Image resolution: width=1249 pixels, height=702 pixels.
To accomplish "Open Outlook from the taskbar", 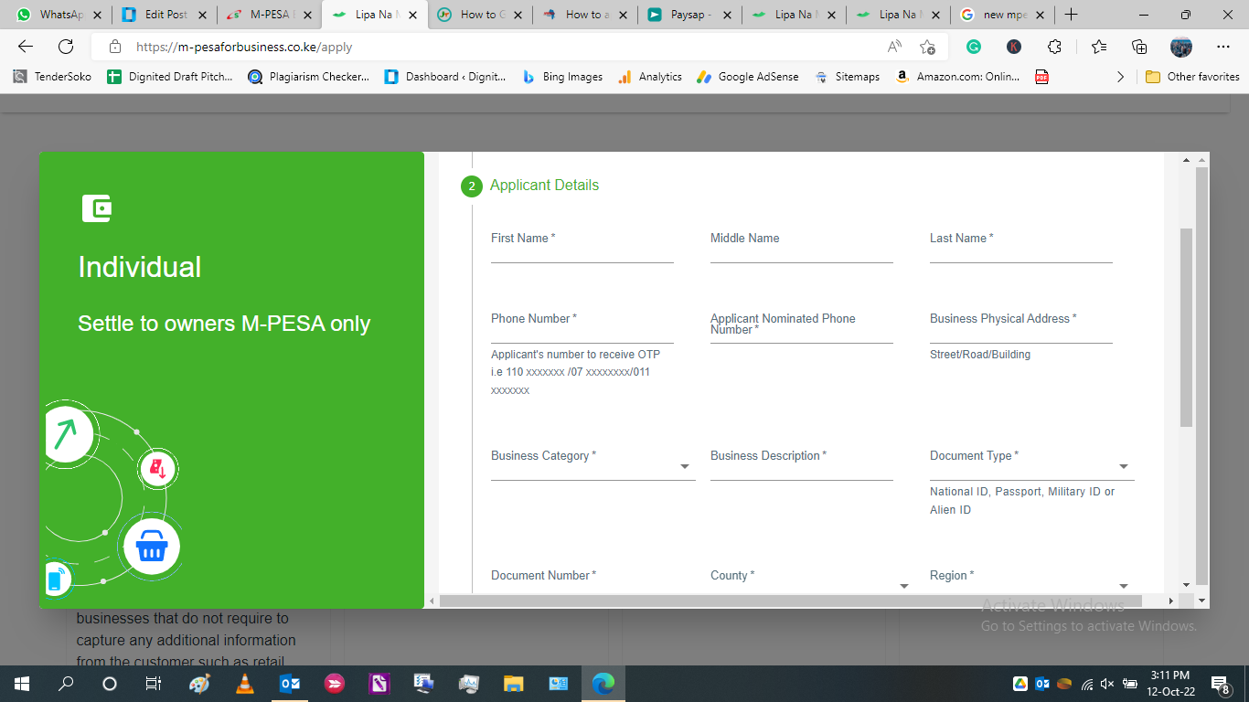I will pyautogui.click(x=290, y=684).
